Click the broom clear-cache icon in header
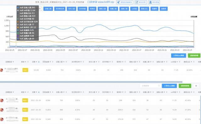 pyautogui.click(x=118, y=2)
